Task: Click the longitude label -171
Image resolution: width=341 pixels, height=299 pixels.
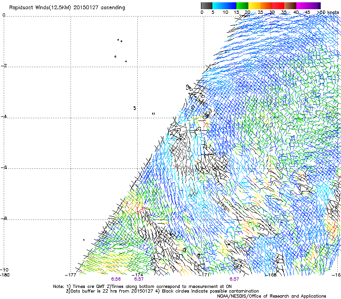Action: 204,275
